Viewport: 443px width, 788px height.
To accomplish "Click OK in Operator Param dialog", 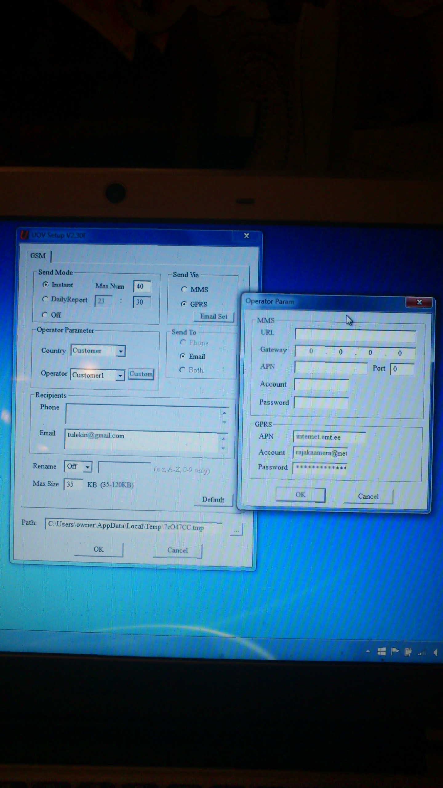I will [300, 495].
